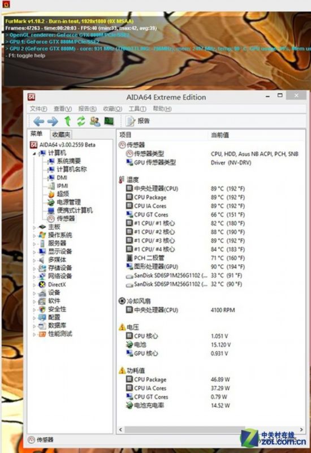Select 便携式计算机 in the tree
Screen dimensions: 311x453
tap(75, 210)
